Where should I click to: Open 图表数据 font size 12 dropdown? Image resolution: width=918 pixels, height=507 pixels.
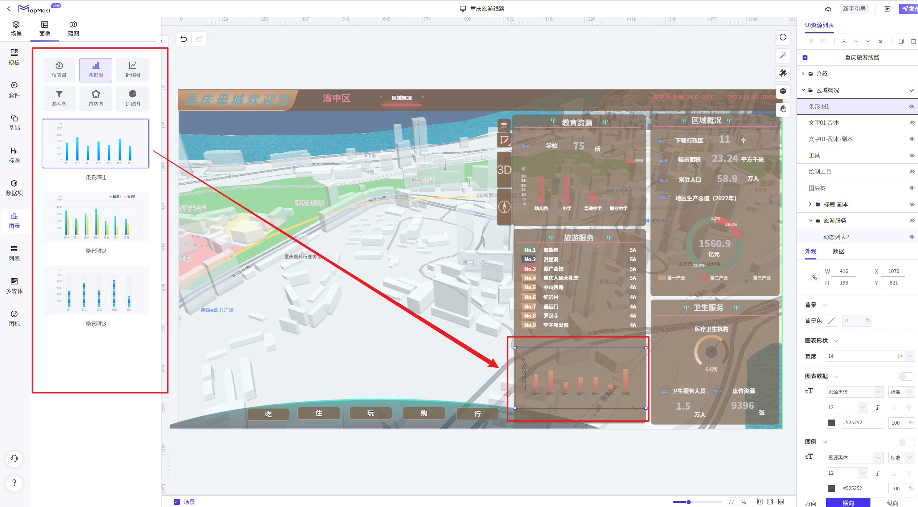846,407
